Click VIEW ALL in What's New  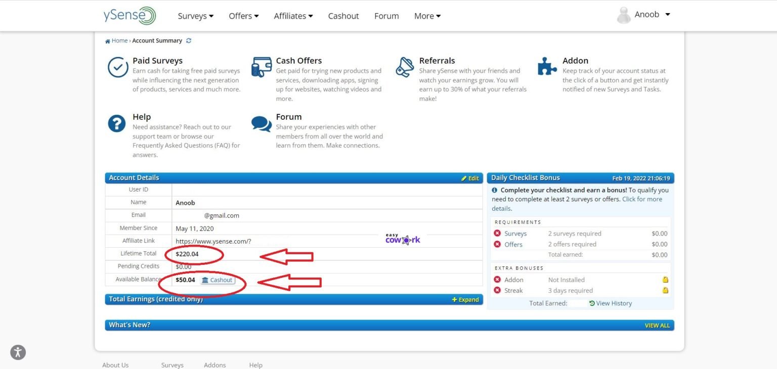[x=657, y=325]
